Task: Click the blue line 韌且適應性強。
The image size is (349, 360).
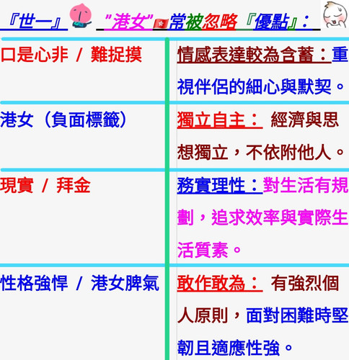Action: tap(235, 348)
